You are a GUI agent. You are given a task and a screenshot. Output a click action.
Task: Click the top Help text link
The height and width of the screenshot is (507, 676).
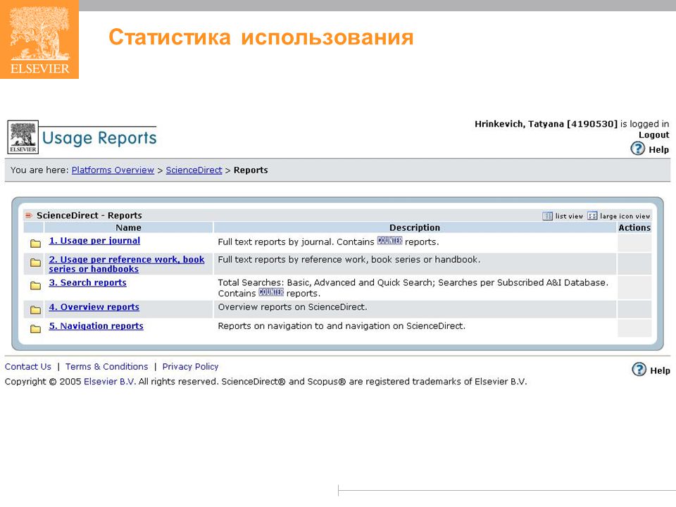[x=659, y=149]
